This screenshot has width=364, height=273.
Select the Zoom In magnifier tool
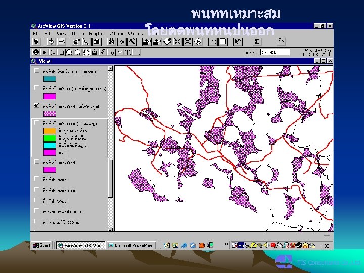[x=69, y=52]
